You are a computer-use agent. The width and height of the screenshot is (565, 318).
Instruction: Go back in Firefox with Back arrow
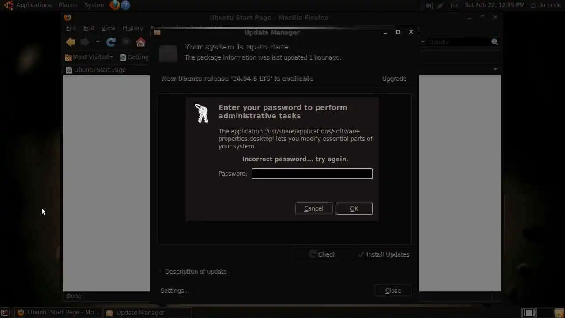tap(70, 42)
